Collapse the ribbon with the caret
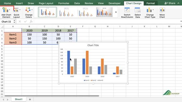This screenshot has width=182, height=102. [178, 3]
